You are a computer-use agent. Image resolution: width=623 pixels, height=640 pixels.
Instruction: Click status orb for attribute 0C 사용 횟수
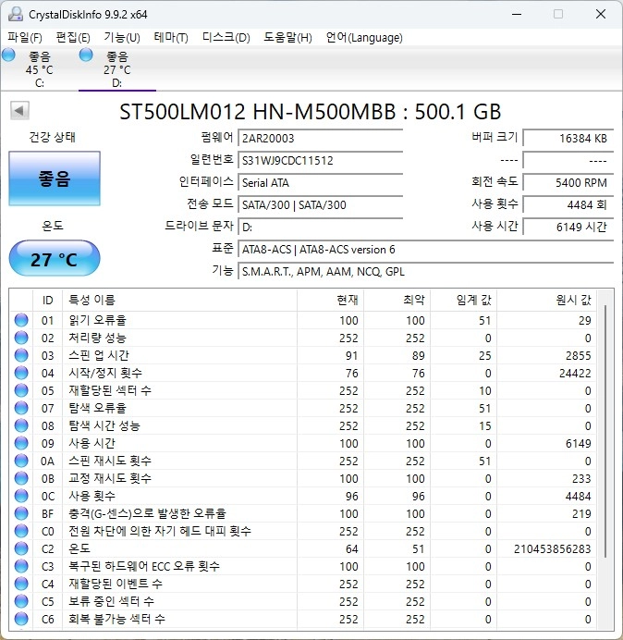[21, 496]
